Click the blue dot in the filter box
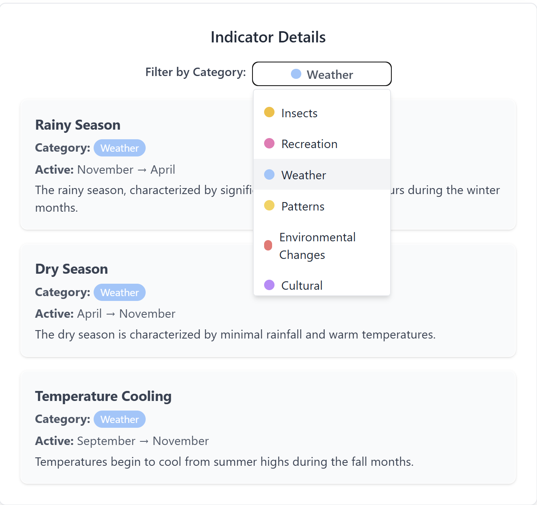This screenshot has height=505, width=537. coord(296,74)
